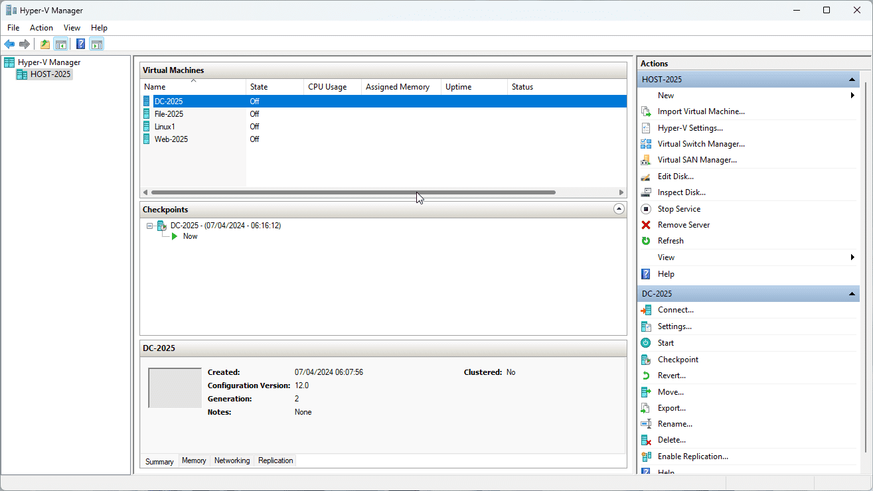Open the New submenu arrow under HOST-2025
873x491 pixels.
click(853, 95)
